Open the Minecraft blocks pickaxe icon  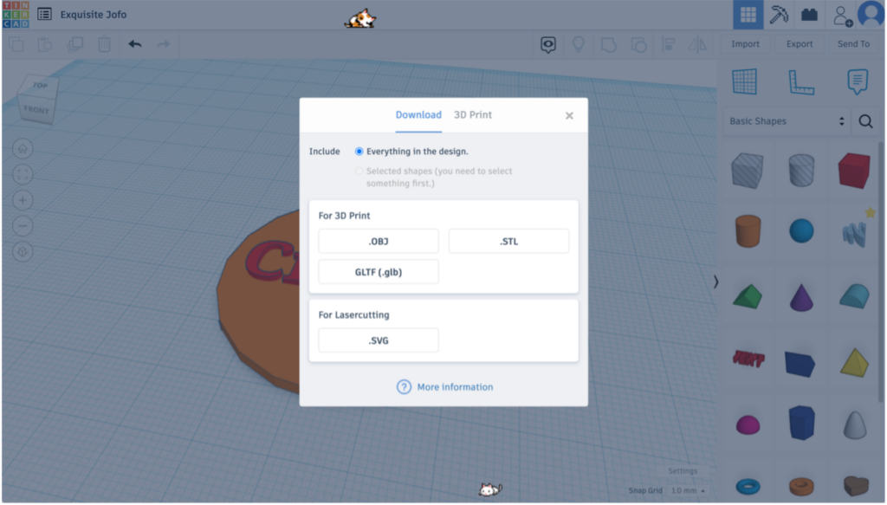pyautogui.click(x=779, y=15)
